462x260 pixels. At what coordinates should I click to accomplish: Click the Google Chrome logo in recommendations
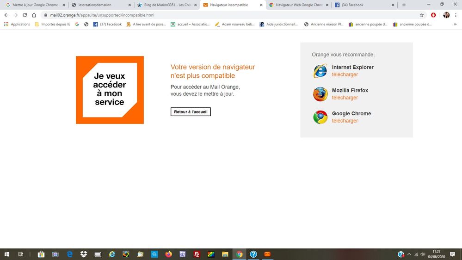coord(320,117)
